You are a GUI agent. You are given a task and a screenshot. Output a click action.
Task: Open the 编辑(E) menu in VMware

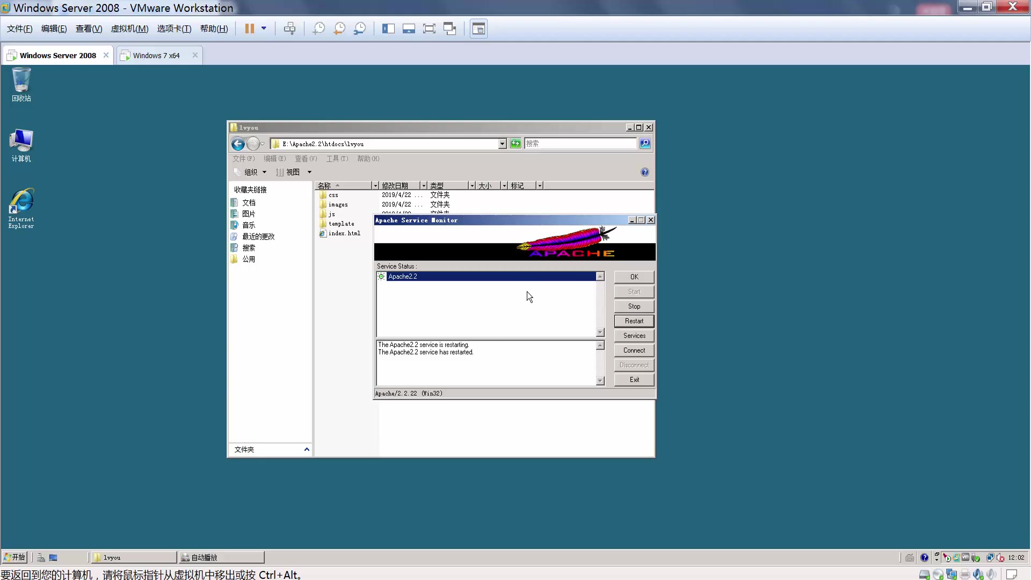pos(54,28)
